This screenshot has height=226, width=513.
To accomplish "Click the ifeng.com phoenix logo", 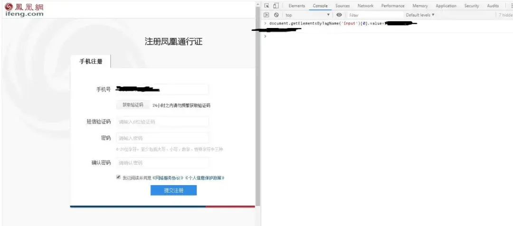I will click(24, 9).
